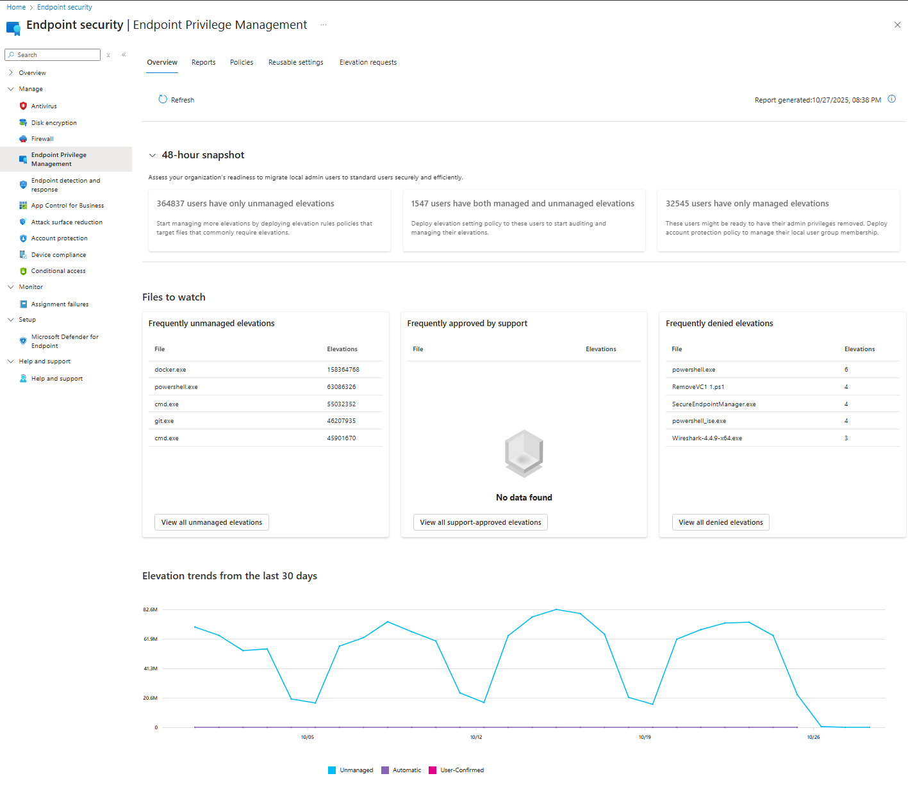Click the Refresh icon above the report
The width and height of the screenshot is (908, 785).
[163, 99]
